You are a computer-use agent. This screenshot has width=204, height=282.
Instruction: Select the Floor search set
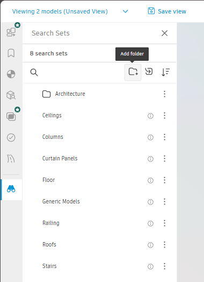[x=49, y=180]
